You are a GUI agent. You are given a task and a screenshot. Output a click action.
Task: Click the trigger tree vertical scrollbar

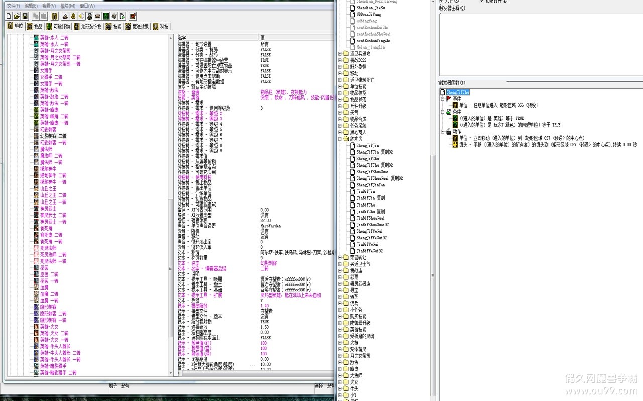pos(433,200)
